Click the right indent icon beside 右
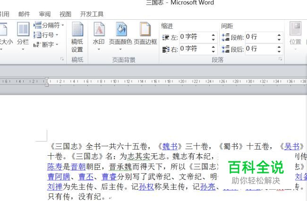Viewport: 307px width, 201px height. click(166, 49)
